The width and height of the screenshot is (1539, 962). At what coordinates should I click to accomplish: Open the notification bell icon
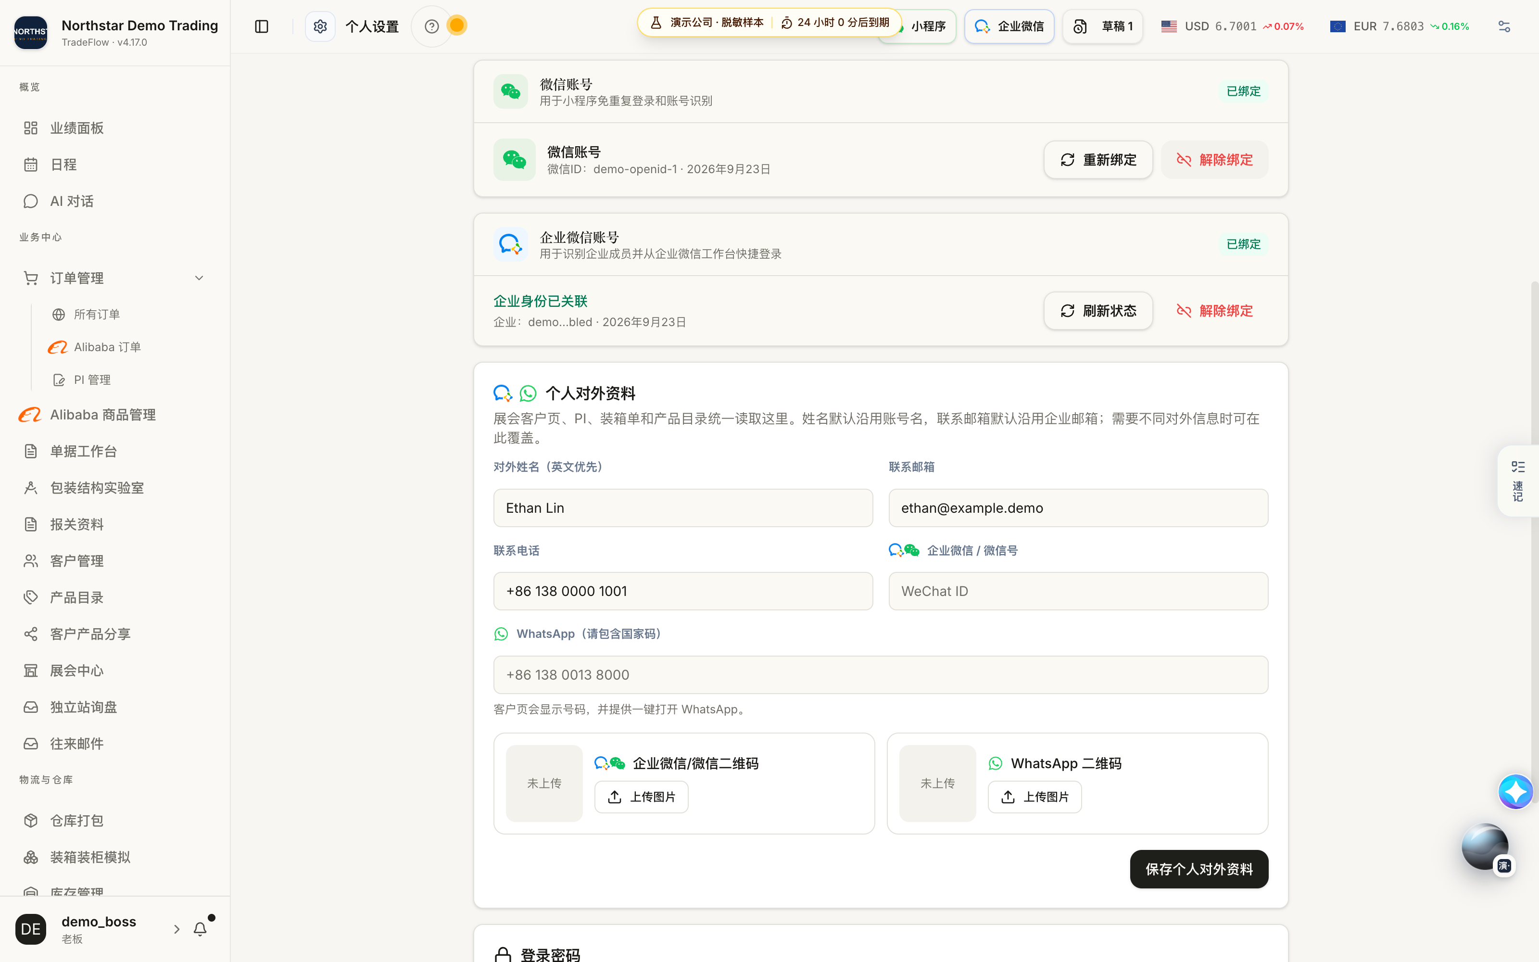click(201, 929)
